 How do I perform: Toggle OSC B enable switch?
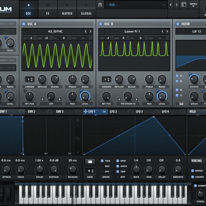pos(101,24)
